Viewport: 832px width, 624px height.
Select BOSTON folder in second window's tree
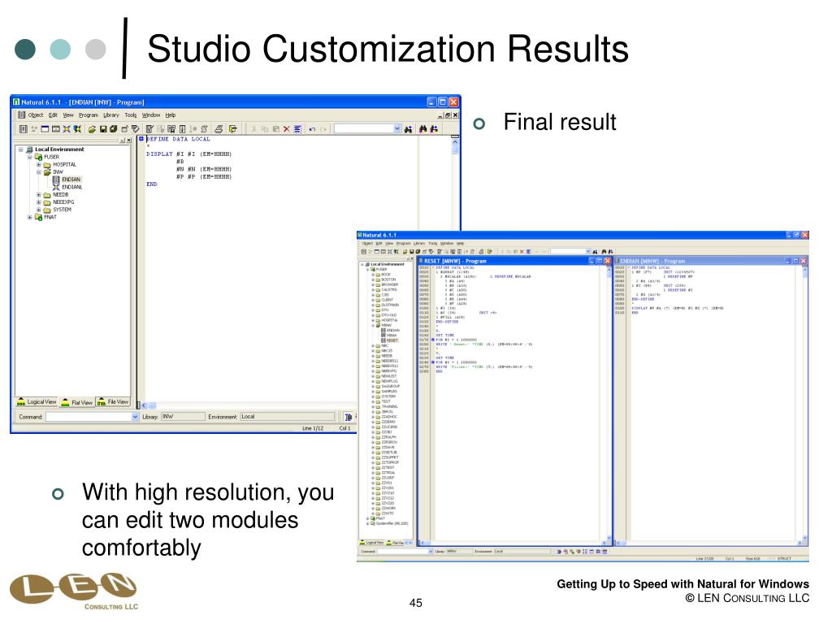[388, 279]
